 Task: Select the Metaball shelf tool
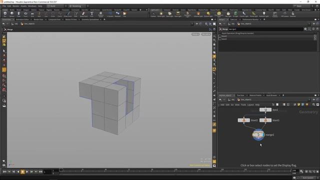pos(117,14)
